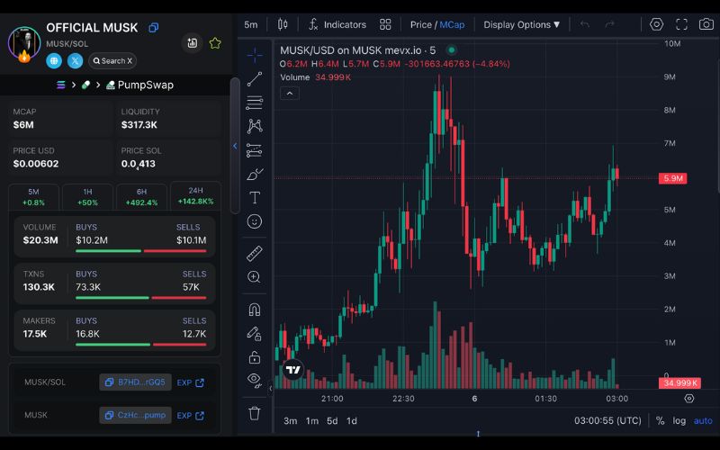
Task: Set chart range to 3m
Action: coord(290,420)
